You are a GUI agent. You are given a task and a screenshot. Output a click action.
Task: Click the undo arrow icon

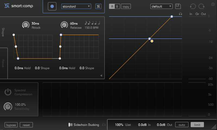pyautogui.click(x=193, y=6)
